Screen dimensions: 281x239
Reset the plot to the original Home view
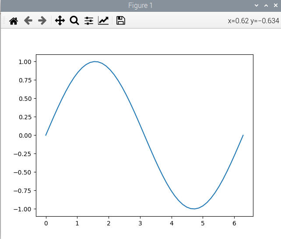click(x=14, y=21)
